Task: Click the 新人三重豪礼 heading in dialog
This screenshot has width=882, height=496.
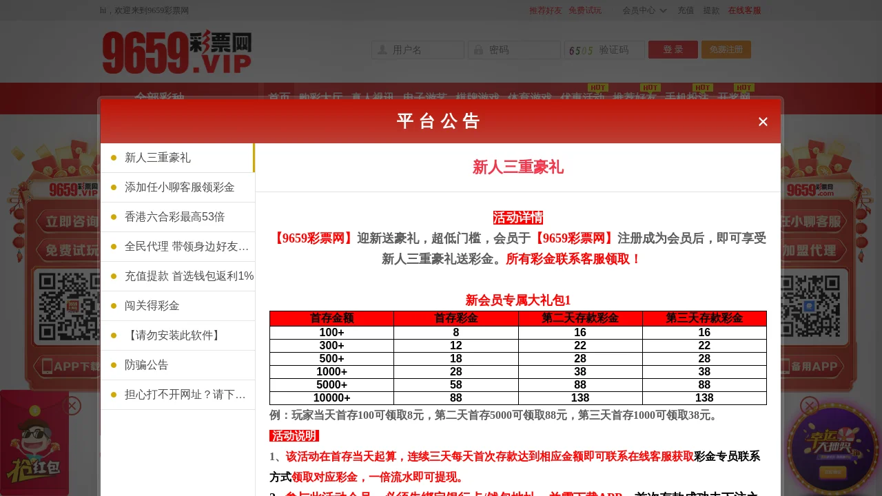Action: (x=518, y=167)
